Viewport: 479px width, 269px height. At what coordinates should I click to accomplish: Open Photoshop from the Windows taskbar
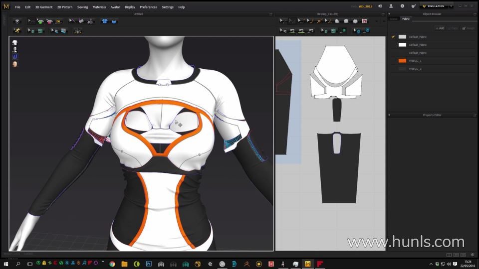tap(149, 264)
